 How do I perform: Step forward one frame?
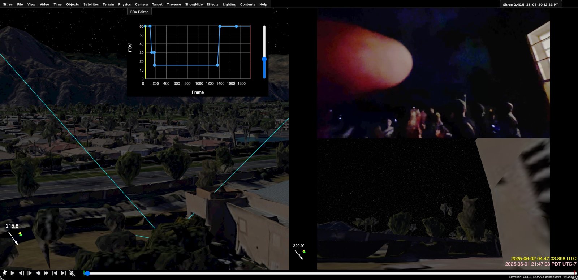tap(30, 273)
